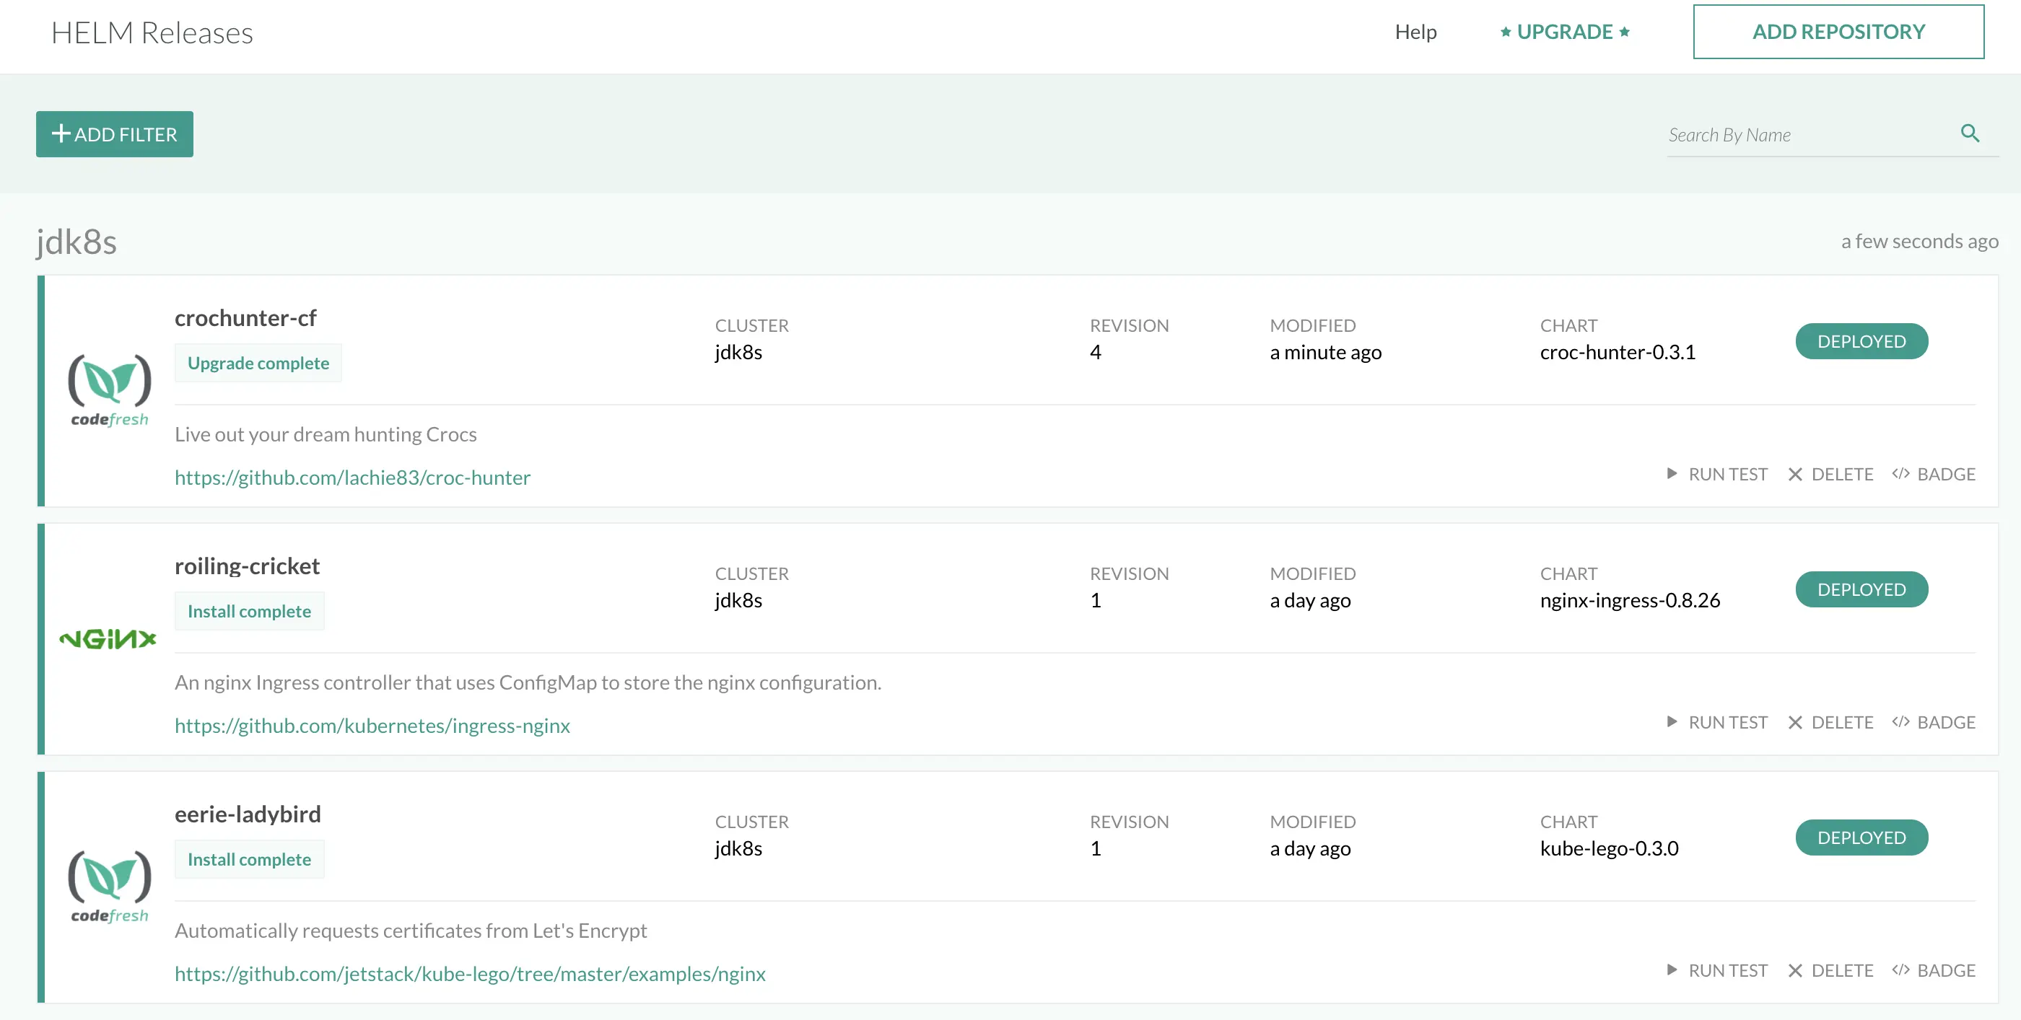
Task: Click the Codefresh logo for eerie-ladybird
Action: click(110, 886)
